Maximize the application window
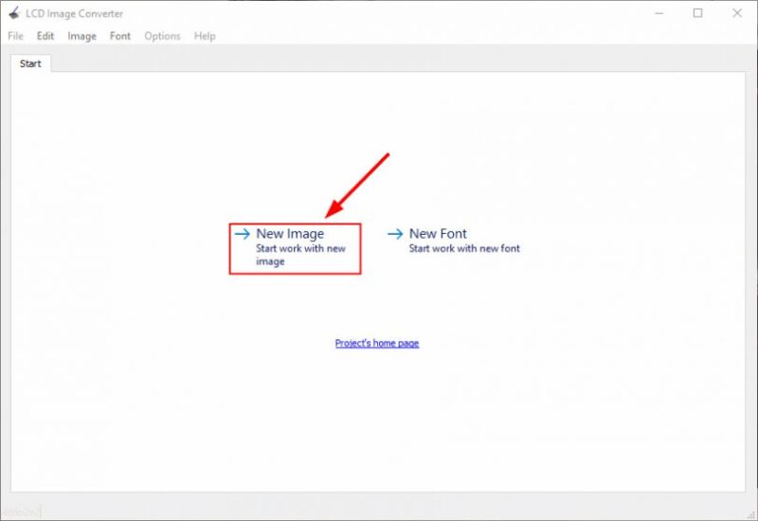758x521 pixels. click(697, 13)
